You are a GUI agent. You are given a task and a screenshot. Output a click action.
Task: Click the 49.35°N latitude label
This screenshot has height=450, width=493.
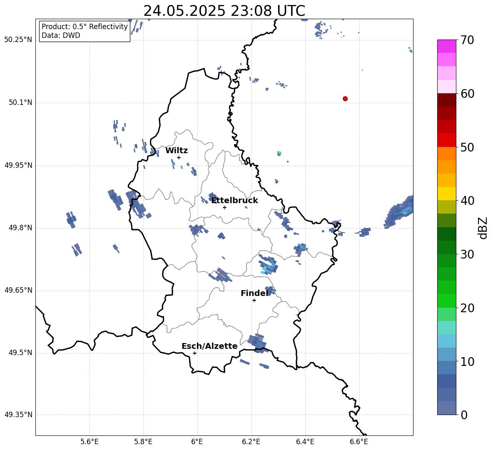[18, 415]
